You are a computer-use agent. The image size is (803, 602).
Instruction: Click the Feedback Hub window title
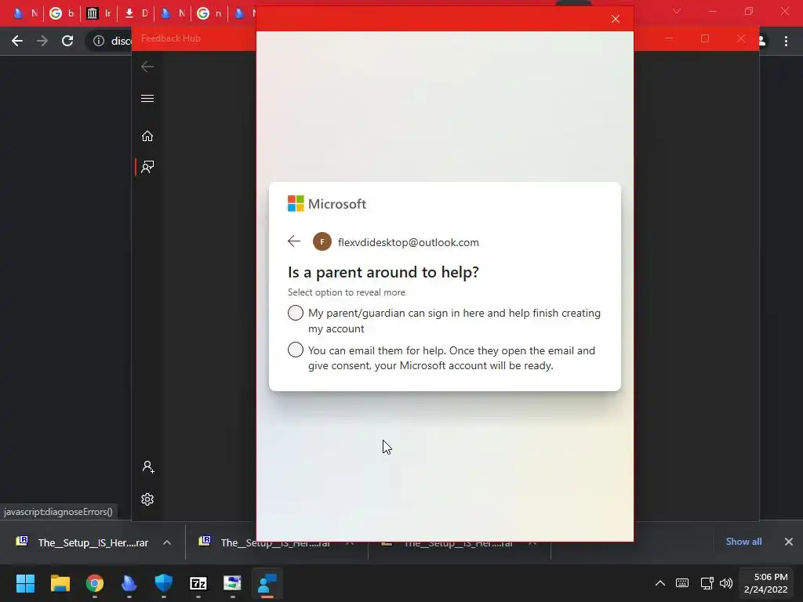pos(170,38)
